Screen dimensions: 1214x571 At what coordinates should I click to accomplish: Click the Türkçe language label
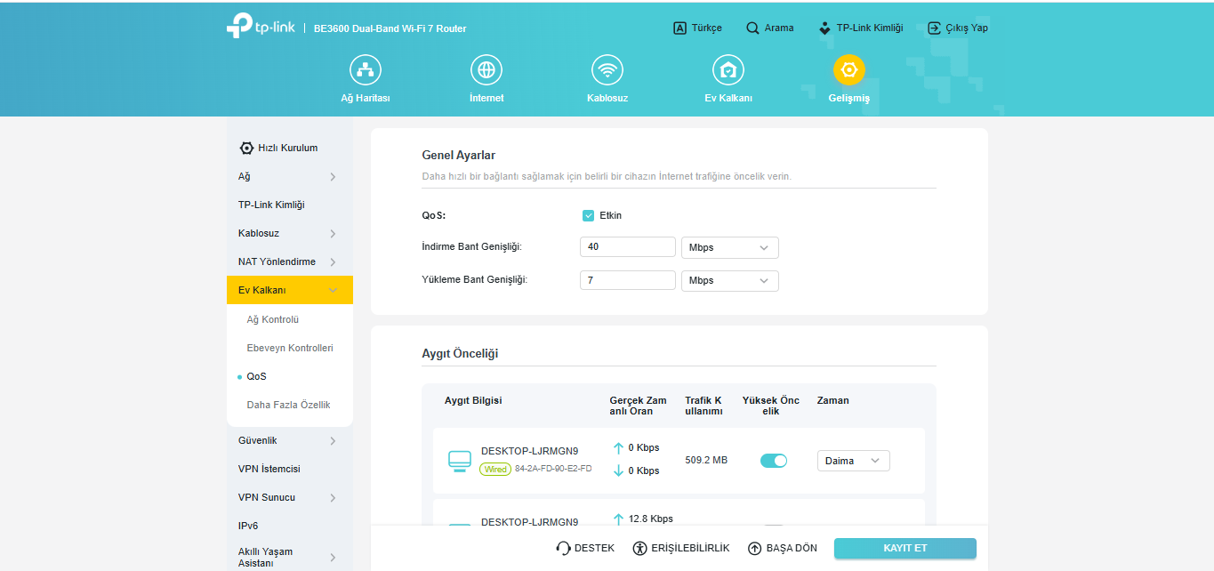[x=707, y=28]
